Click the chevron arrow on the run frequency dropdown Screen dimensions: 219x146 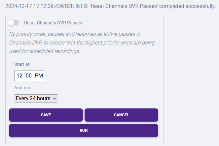tap(55, 99)
